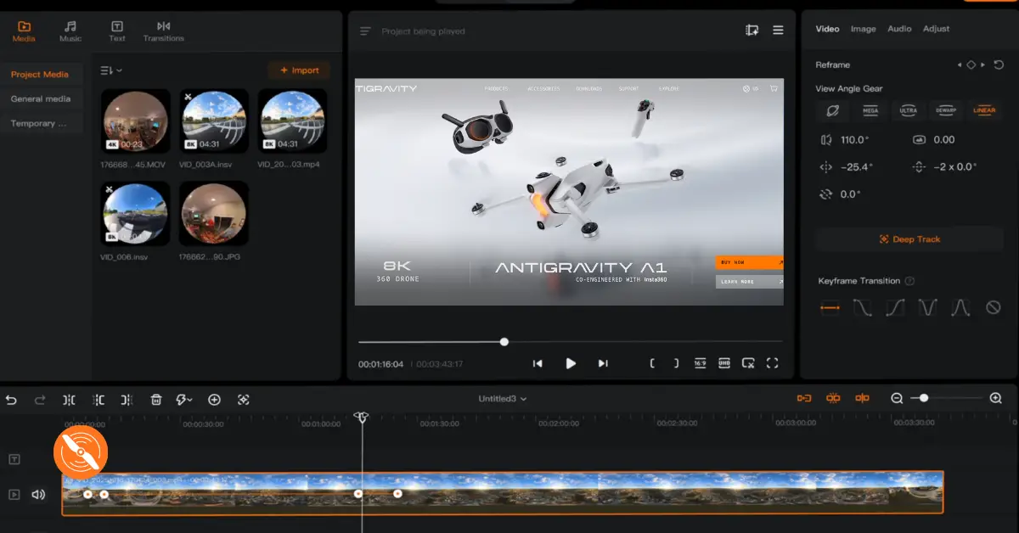The height and width of the screenshot is (533, 1019).
Task: Select the split clip icon
Action: pos(69,400)
